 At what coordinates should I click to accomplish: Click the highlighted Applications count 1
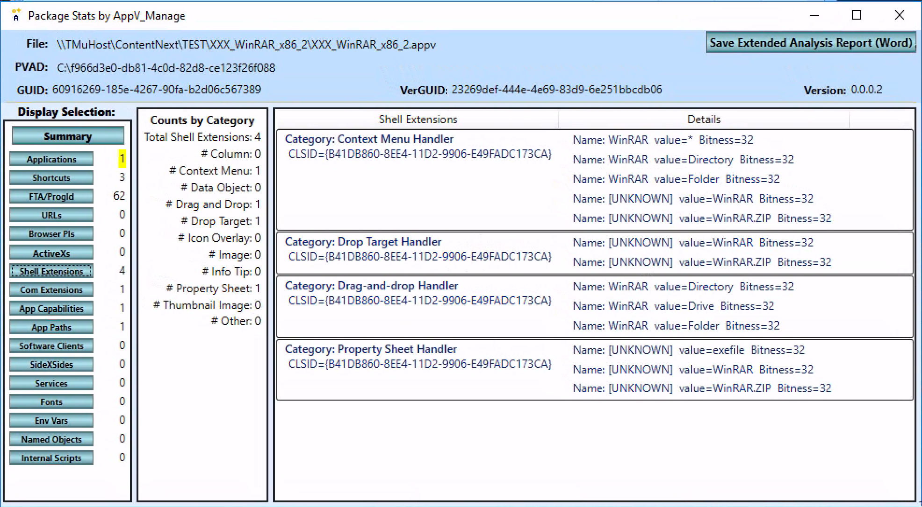122,159
